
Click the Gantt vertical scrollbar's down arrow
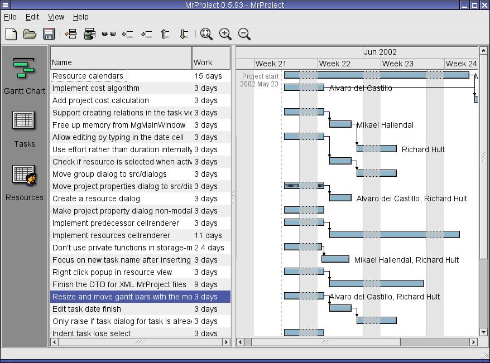coord(483,332)
